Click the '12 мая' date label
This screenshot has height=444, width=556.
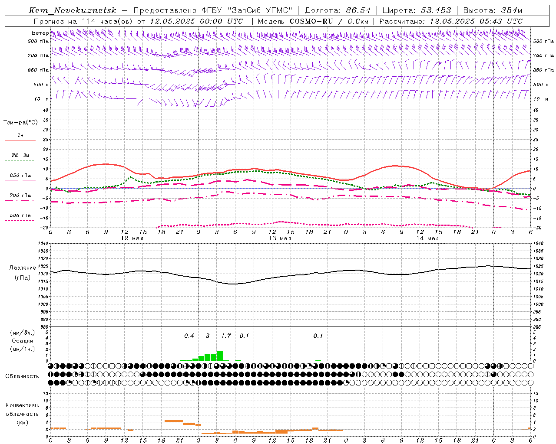(132, 238)
